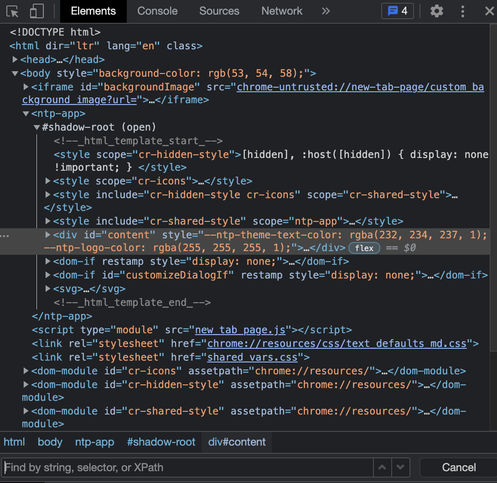Open the hidden panels chevron menu

pos(326,11)
